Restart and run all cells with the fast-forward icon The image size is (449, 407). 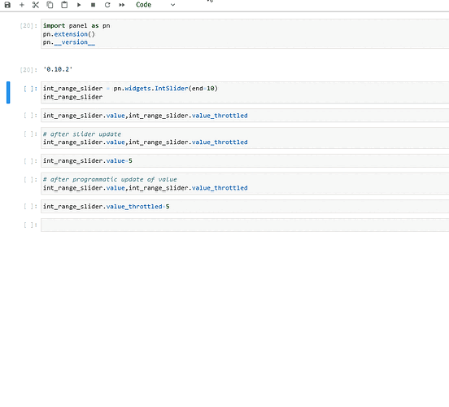[x=122, y=5]
